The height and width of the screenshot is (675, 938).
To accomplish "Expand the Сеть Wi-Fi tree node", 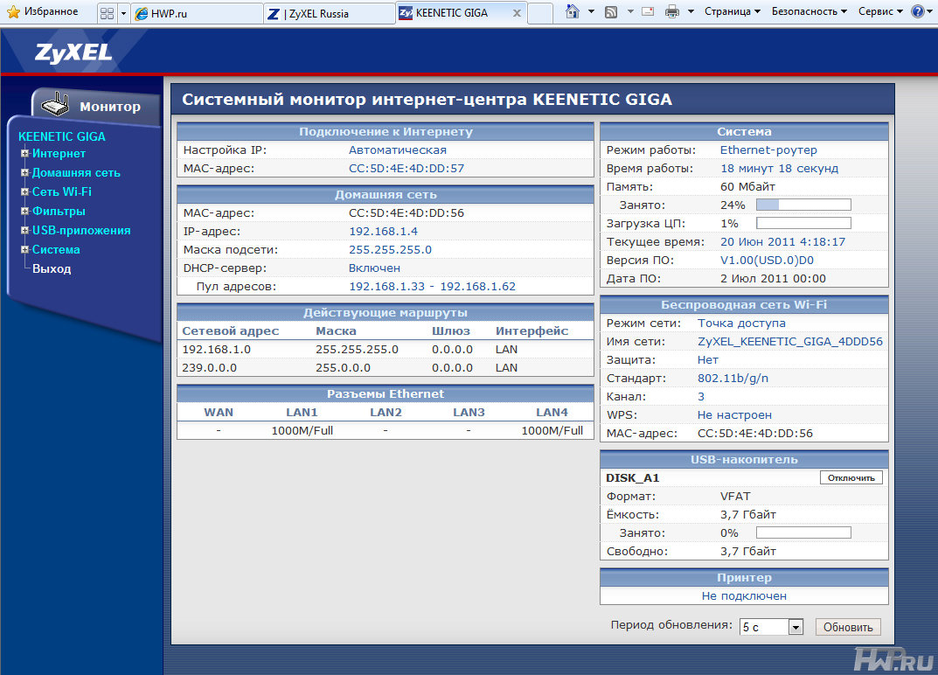I will point(25,191).
